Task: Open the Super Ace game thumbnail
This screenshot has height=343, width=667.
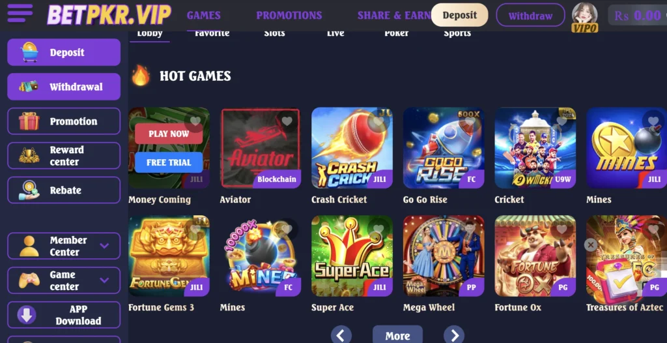Action: pos(352,256)
